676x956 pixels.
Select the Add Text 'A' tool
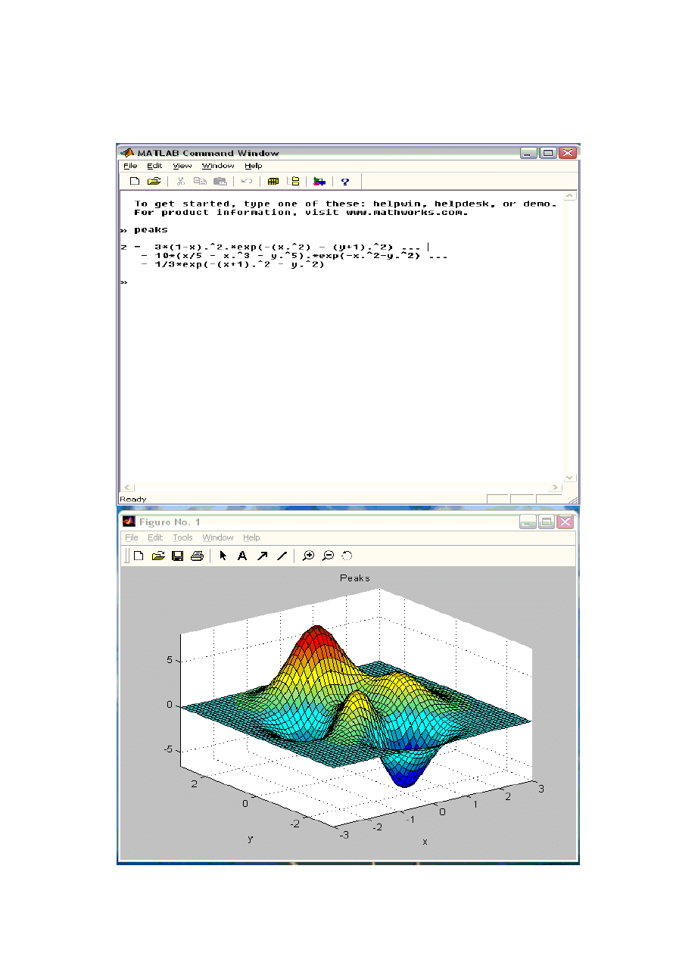[242, 556]
